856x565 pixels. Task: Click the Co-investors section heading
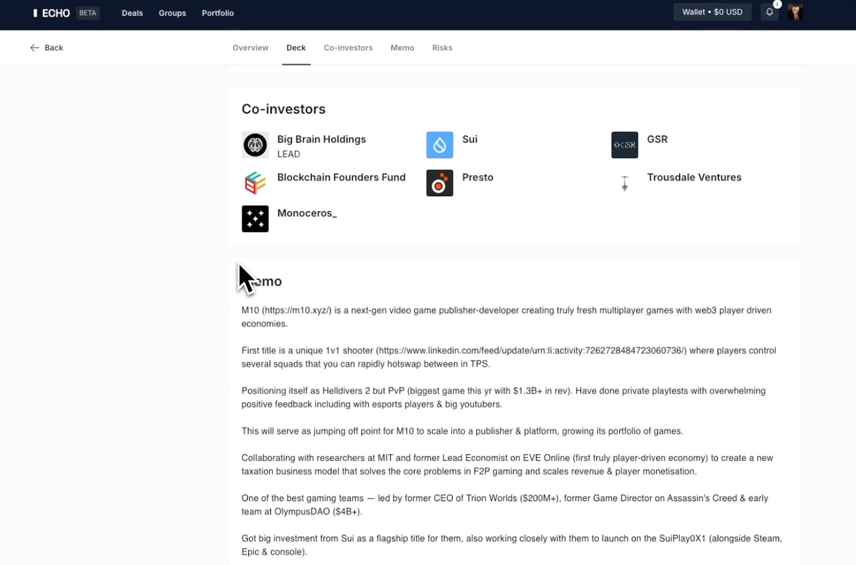click(283, 109)
